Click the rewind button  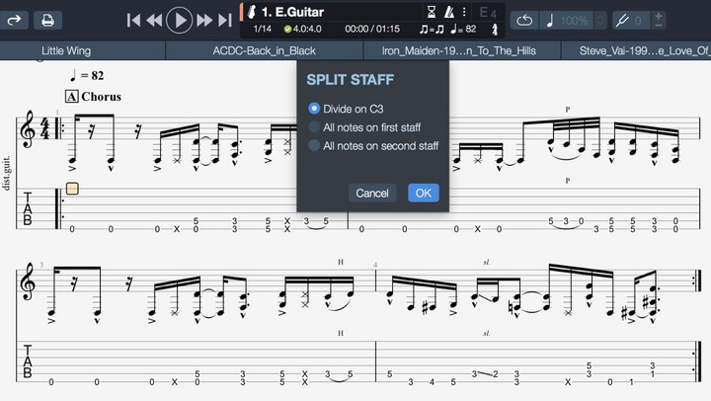155,20
